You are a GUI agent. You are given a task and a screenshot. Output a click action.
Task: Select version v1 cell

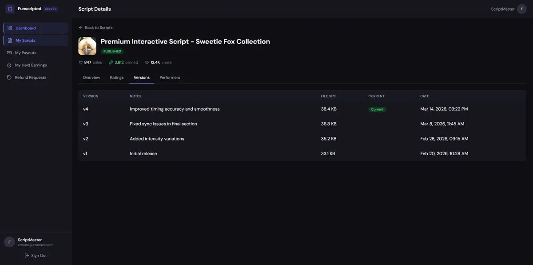point(85,154)
